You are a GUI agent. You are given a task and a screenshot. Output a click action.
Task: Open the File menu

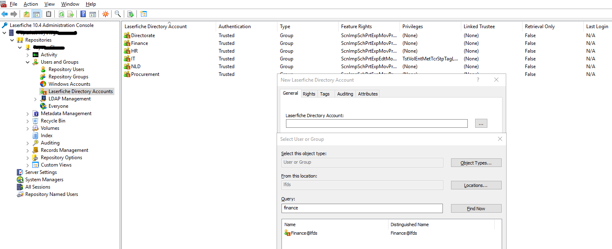[x=13, y=4]
